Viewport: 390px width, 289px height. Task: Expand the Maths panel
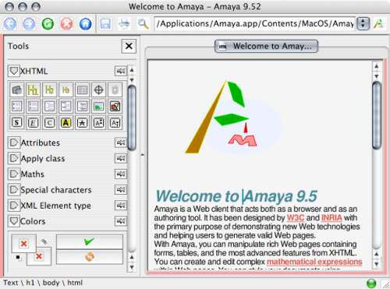coord(14,174)
